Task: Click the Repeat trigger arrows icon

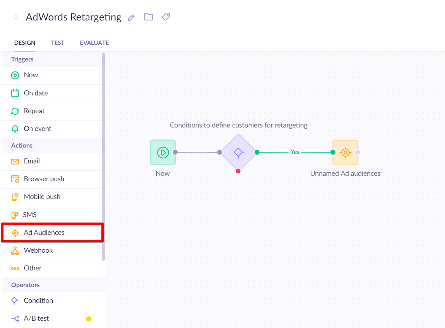Action: (15, 111)
